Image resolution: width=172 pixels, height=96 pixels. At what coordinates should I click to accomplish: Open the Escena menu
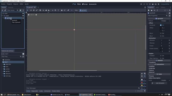click(x=3, y=4)
